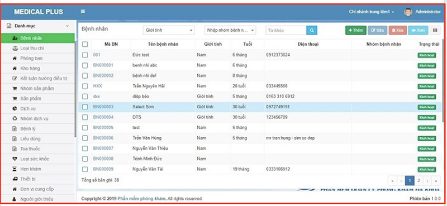Image resolution: width=447 pixels, height=206 pixels.
Task: Open the Loại thu chi menu
Action: pos(37,49)
